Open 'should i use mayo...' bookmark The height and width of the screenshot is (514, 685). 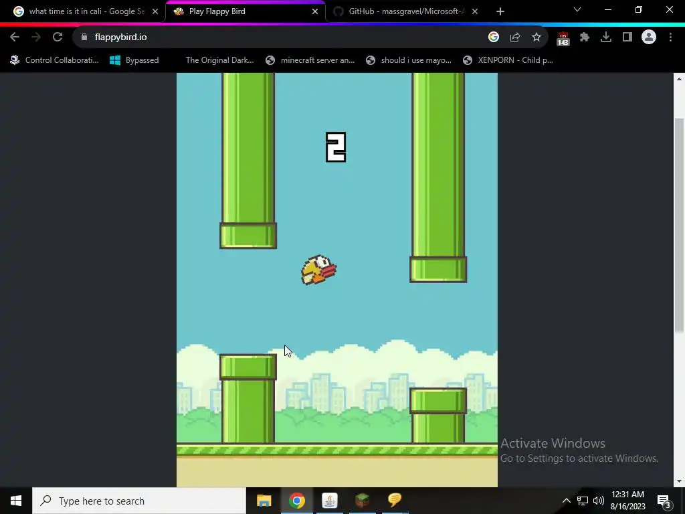coord(409,60)
